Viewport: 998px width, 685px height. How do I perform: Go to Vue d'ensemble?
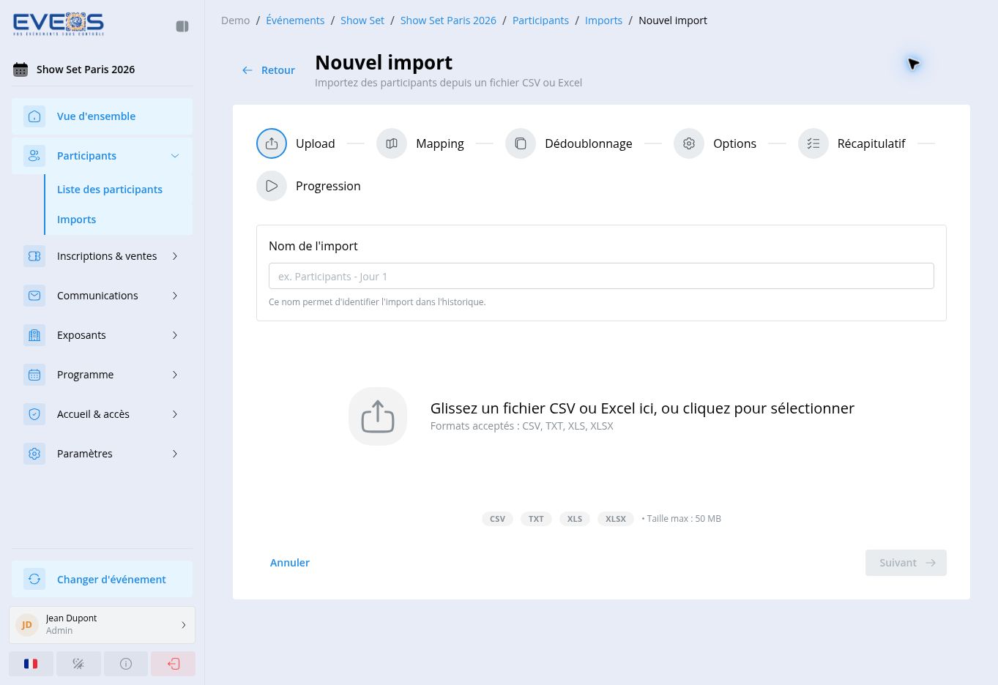coord(102,116)
